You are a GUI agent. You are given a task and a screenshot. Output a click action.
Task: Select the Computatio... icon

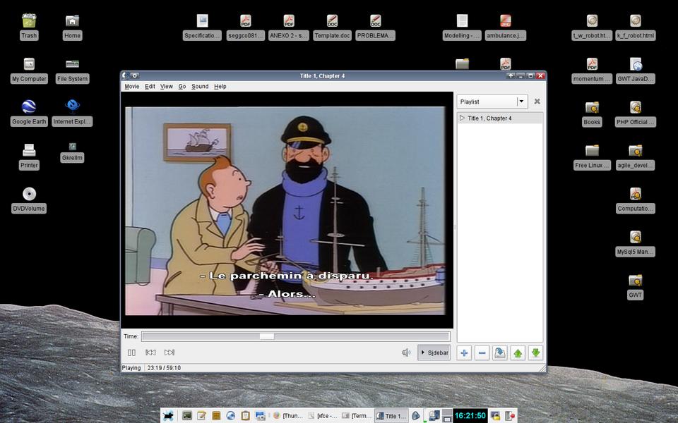pyautogui.click(x=635, y=200)
